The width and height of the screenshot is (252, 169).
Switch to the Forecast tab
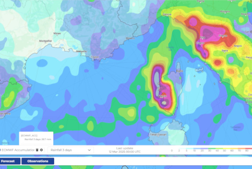[10, 161]
